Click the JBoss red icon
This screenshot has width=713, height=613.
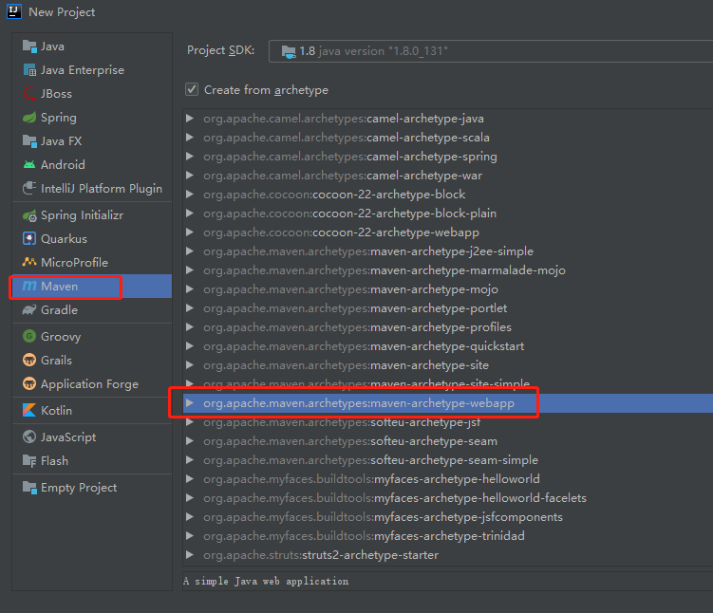point(29,94)
